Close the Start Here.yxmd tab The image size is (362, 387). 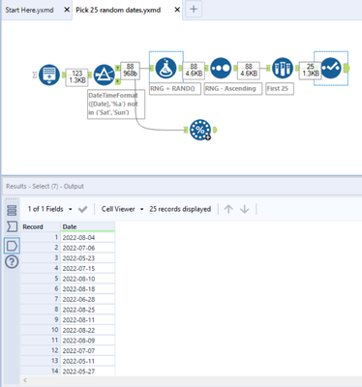point(67,10)
